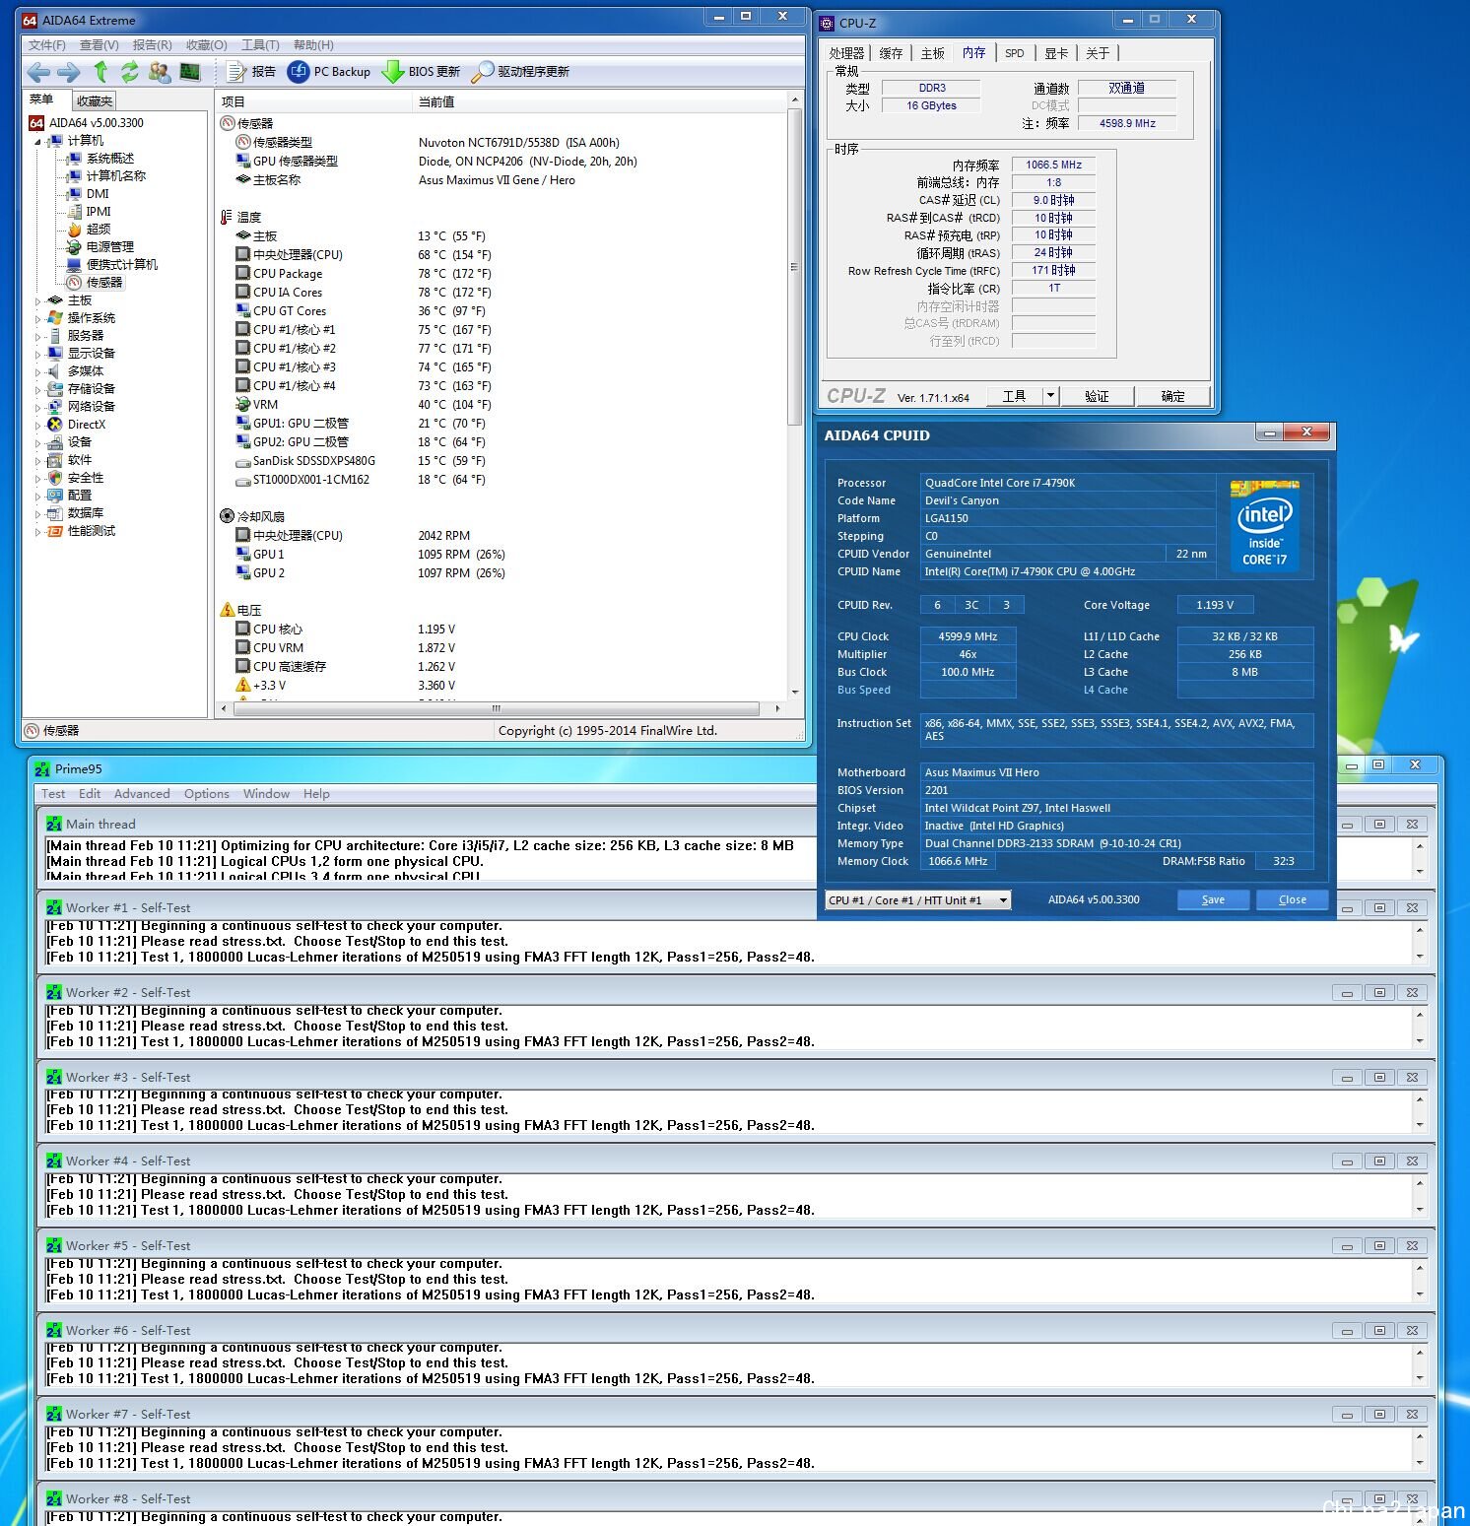Select AIDA64 v5.00.3300 root tree node
1470x1526 pixels.
pos(86,123)
